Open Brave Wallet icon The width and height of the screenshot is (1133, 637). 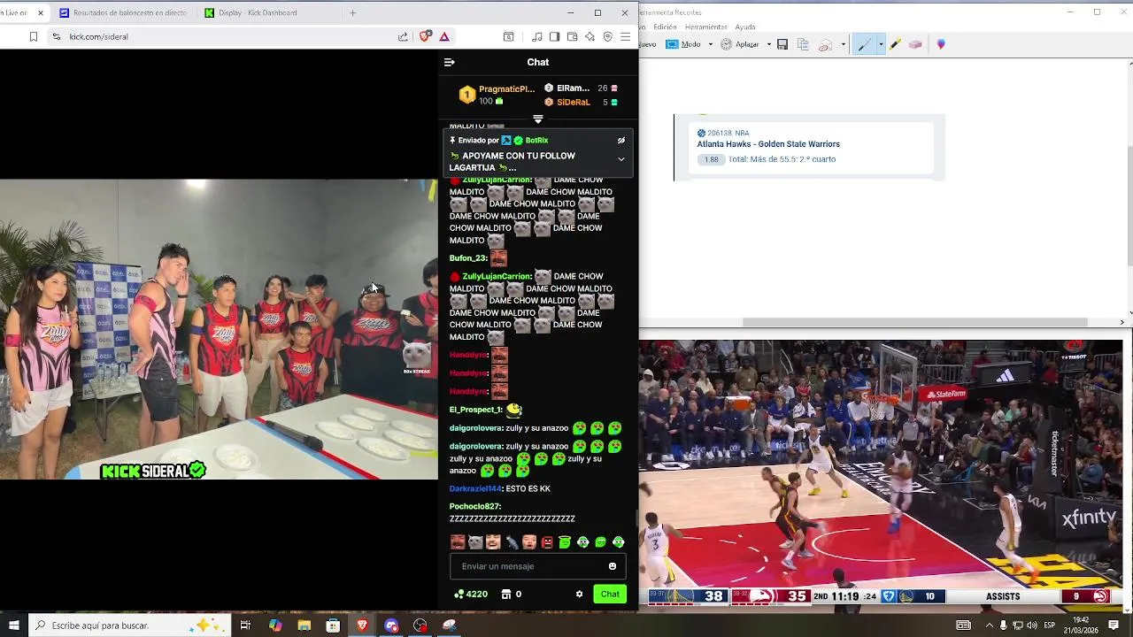572,36
